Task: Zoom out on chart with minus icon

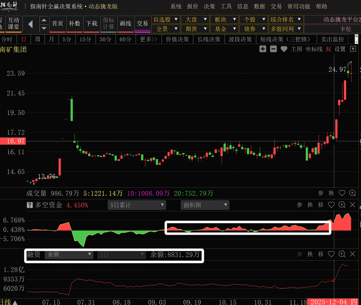Action: point(273,49)
